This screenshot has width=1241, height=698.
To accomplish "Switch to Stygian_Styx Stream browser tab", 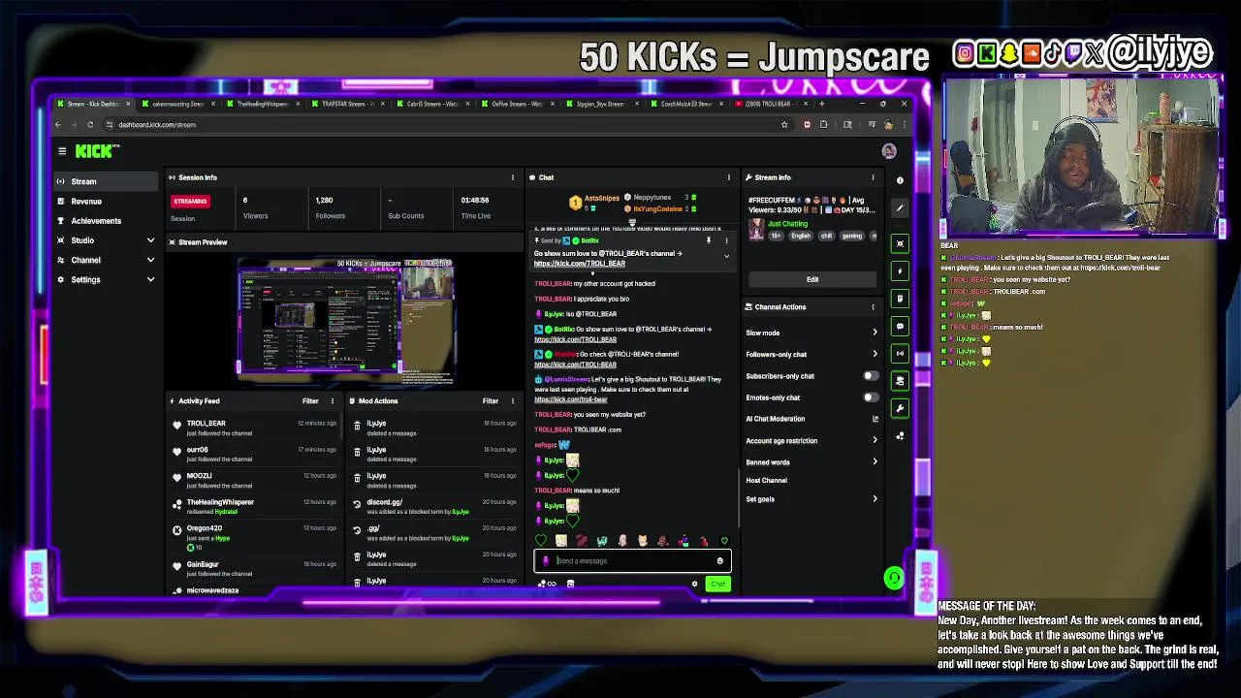I will coord(601,104).
